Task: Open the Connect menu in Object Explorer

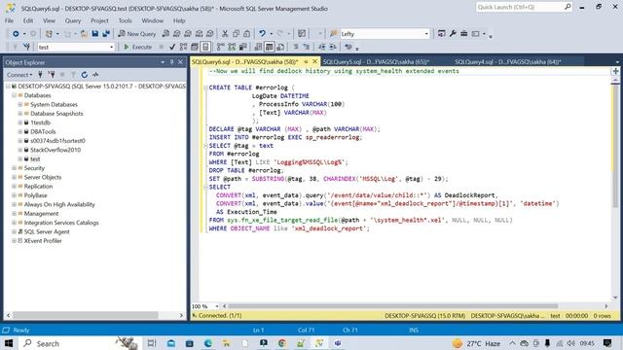Action: 19,75
